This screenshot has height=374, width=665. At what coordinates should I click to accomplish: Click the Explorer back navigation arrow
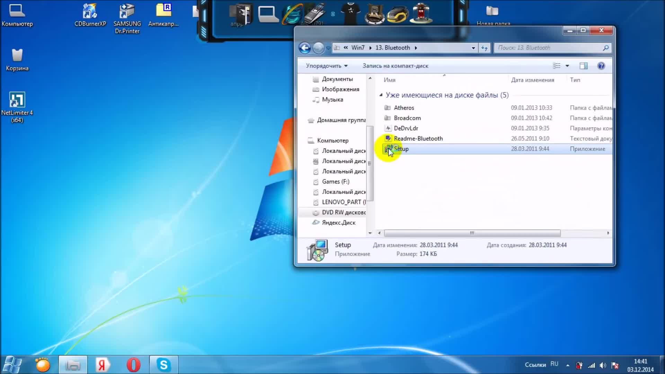click(x=305, y=48)
